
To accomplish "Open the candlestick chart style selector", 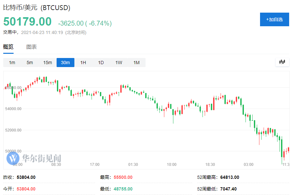I will [x=282, y=62].
